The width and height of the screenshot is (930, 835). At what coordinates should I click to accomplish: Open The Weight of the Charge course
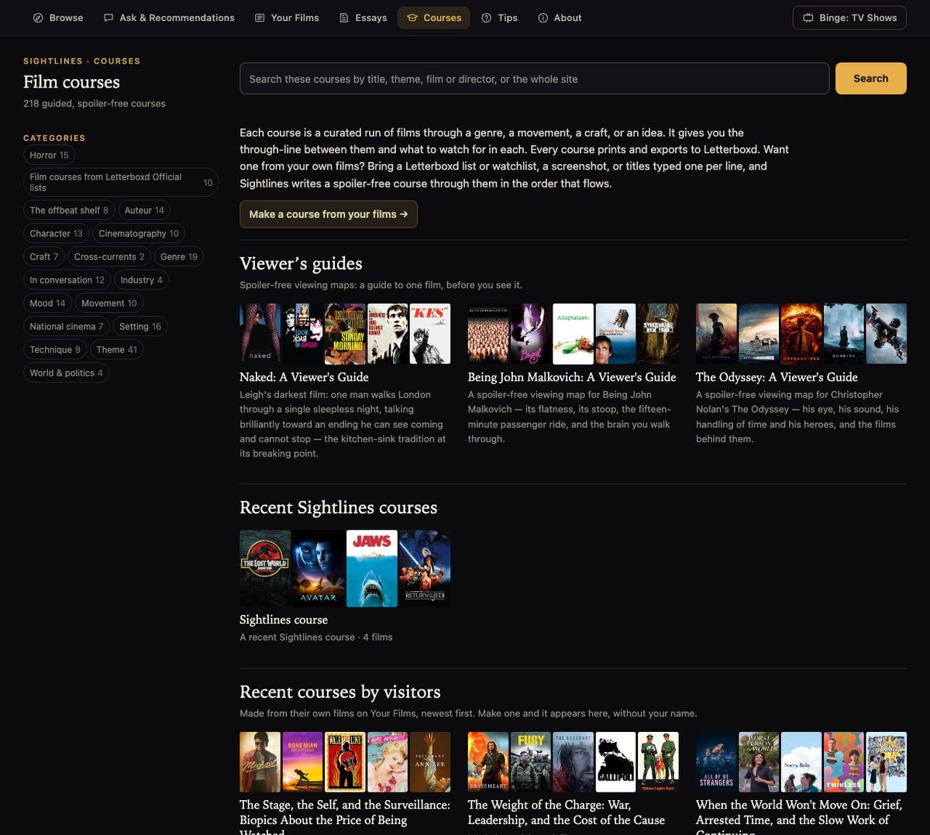(567, 813)
